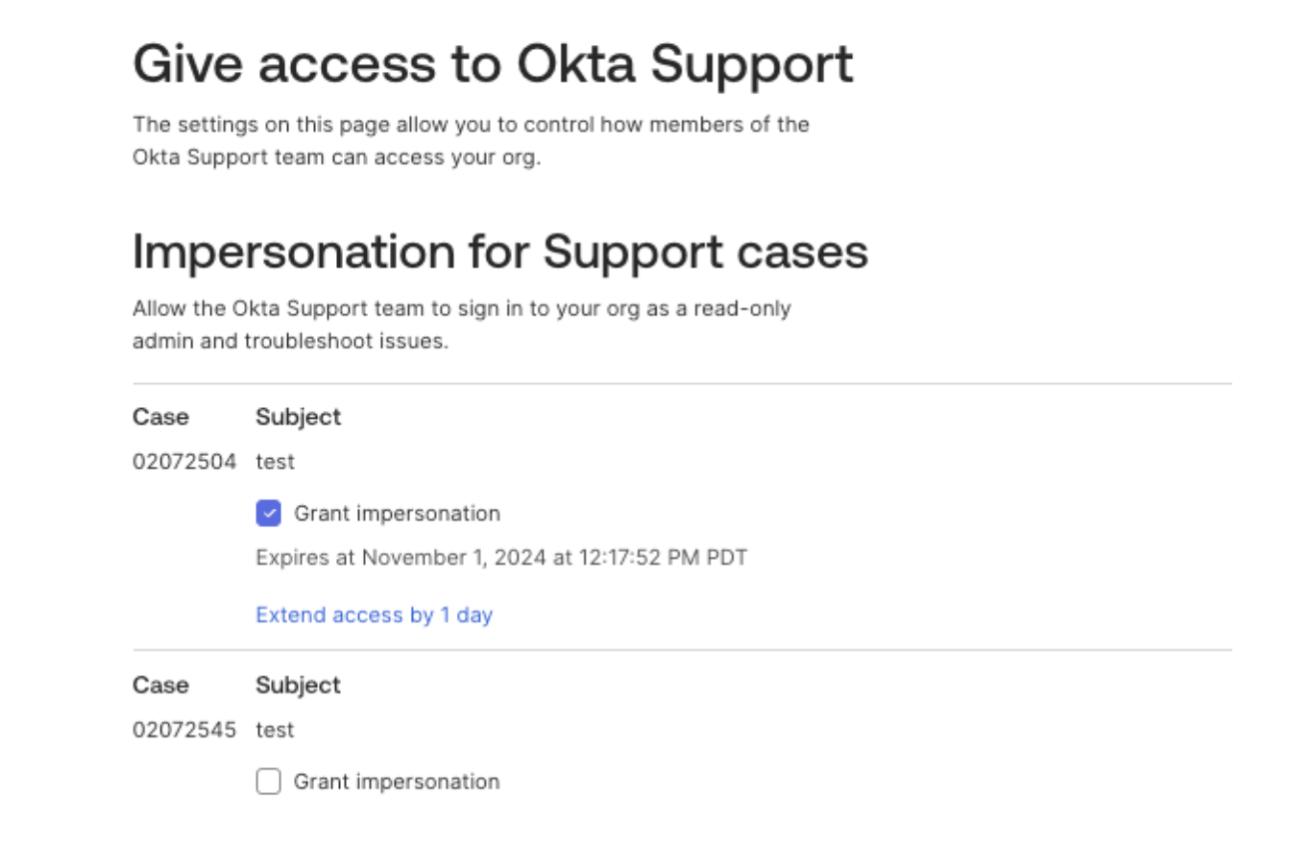Click the Extend access by 1 day link
This screenshot has width=1289, height=845.
point(374,615)
